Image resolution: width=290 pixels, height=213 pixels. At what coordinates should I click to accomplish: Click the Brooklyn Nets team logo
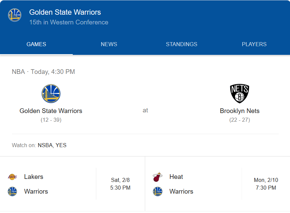240,94
